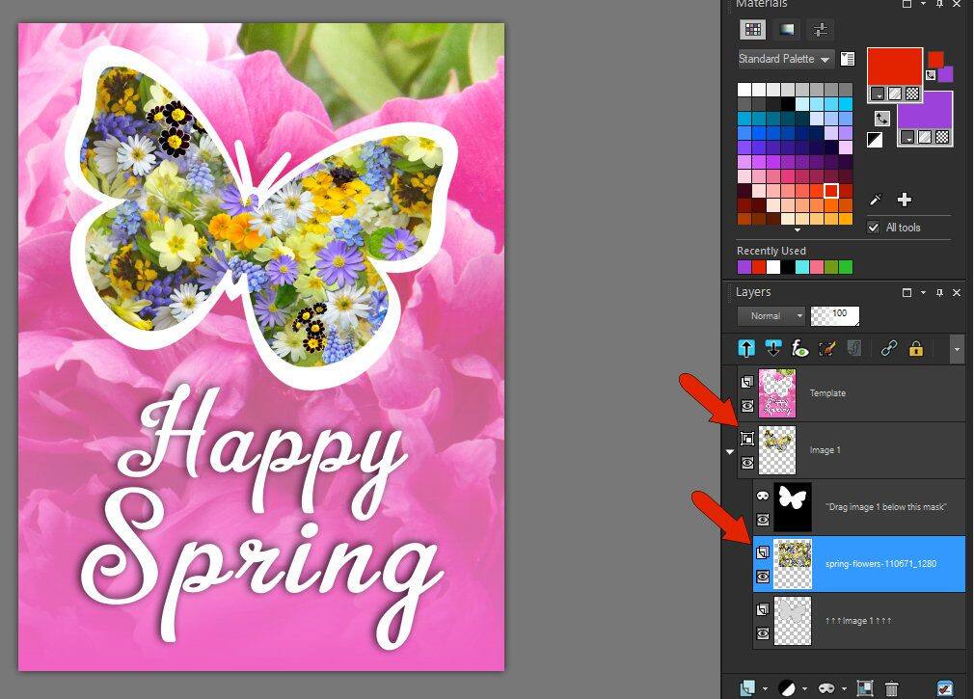Select the Link Layers chain icon
The image size is (974, 699).
tap(888, 349)
